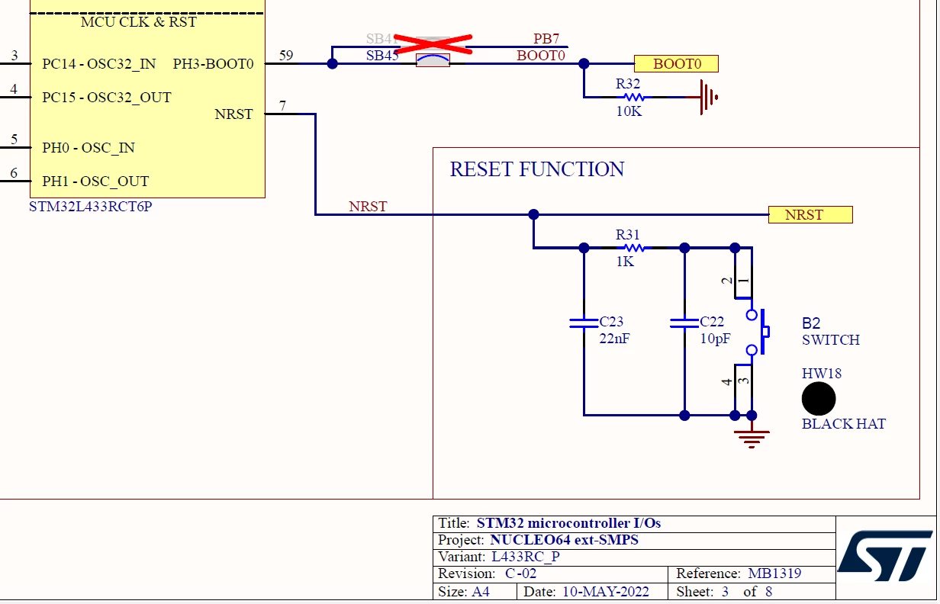
Task: Click the PC15 - OSC32_OUT pin label
Action: point(107,98)
